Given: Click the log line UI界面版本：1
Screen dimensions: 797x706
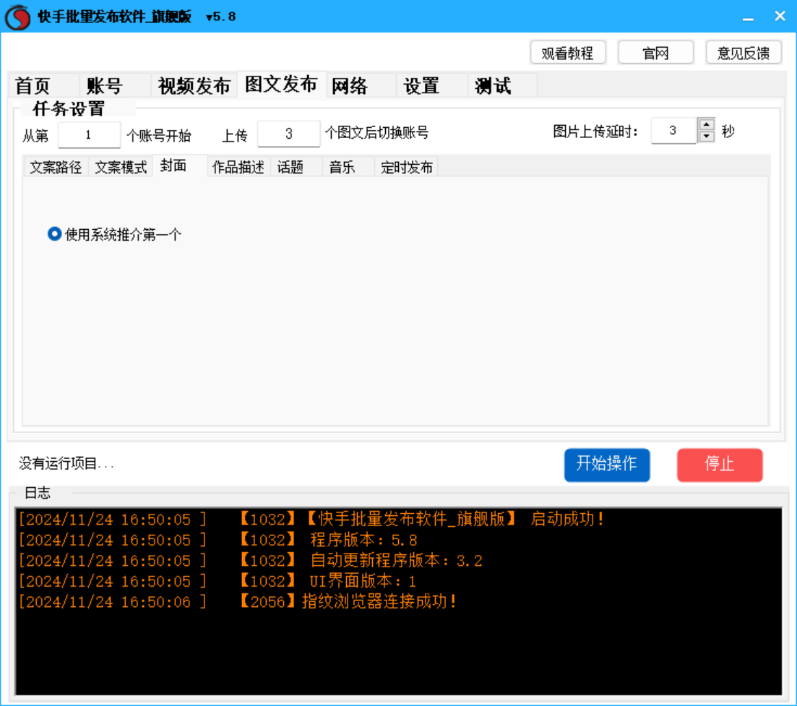Looking at the screenshot, I should [x=217, y=581].
